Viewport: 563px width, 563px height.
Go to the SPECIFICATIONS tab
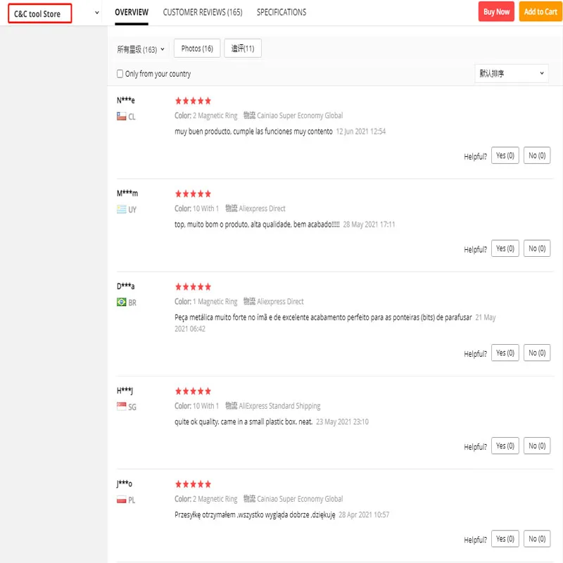click(281, 12)
